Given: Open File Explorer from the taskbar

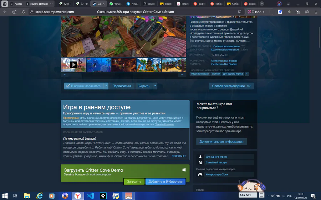Looking at the screenshot, I should point(27,196).
